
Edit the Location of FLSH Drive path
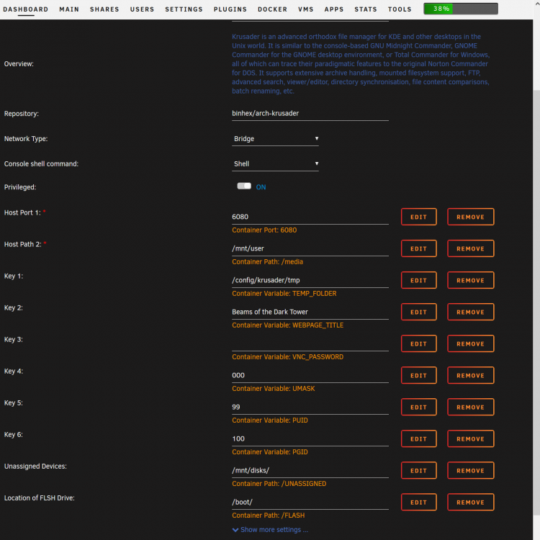[x=419, y=502]
